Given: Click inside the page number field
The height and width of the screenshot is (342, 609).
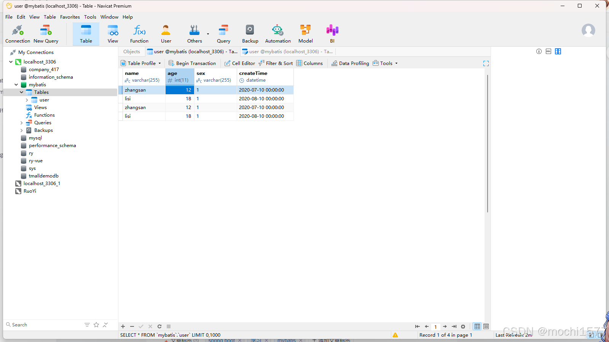Looking at the screenshot, I should pos(435,326).
